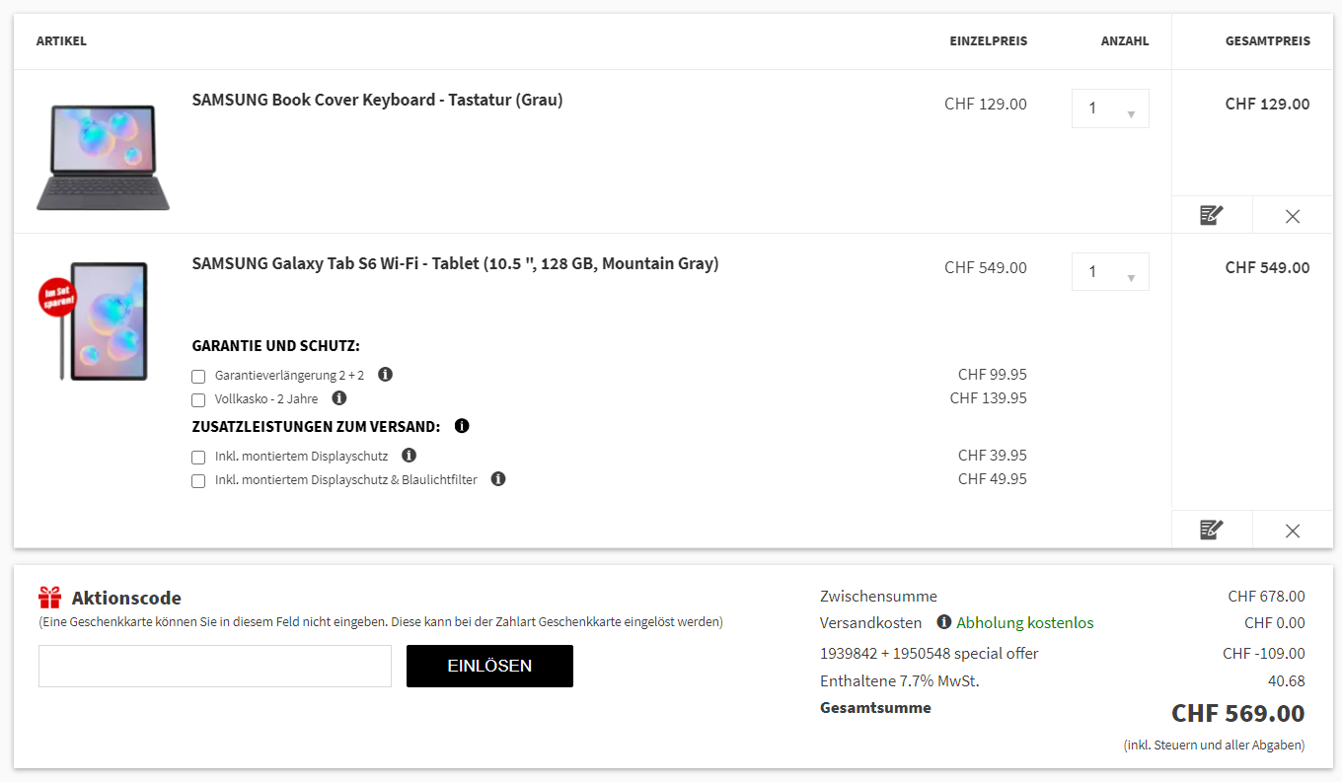Open info icon next to Zusatzleistungen zum Versand
Viewport: 1342px width, 782px height.
pyautogui.click(x=462, y=426)
